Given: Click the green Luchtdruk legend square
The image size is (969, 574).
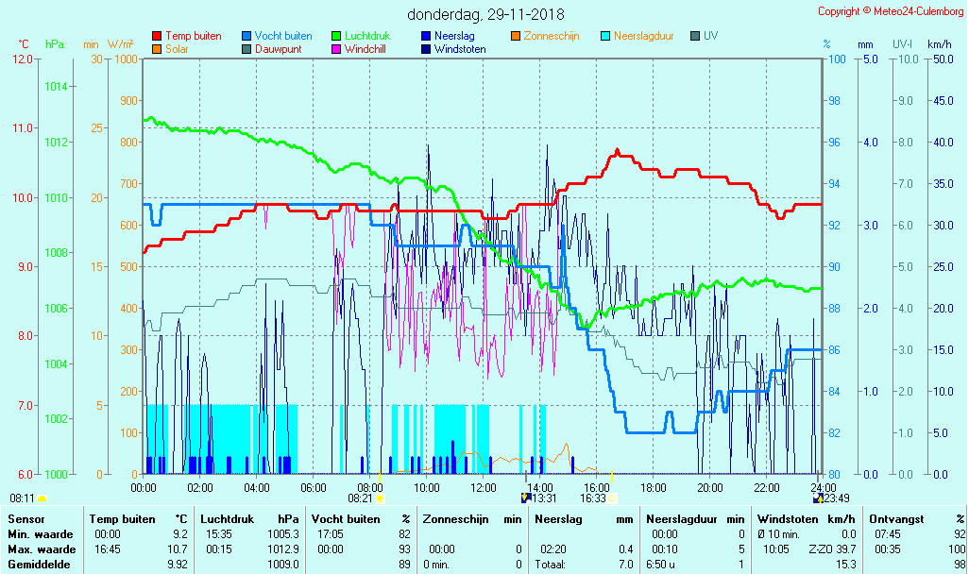Looking at the screenshot, I should [337, 36].
